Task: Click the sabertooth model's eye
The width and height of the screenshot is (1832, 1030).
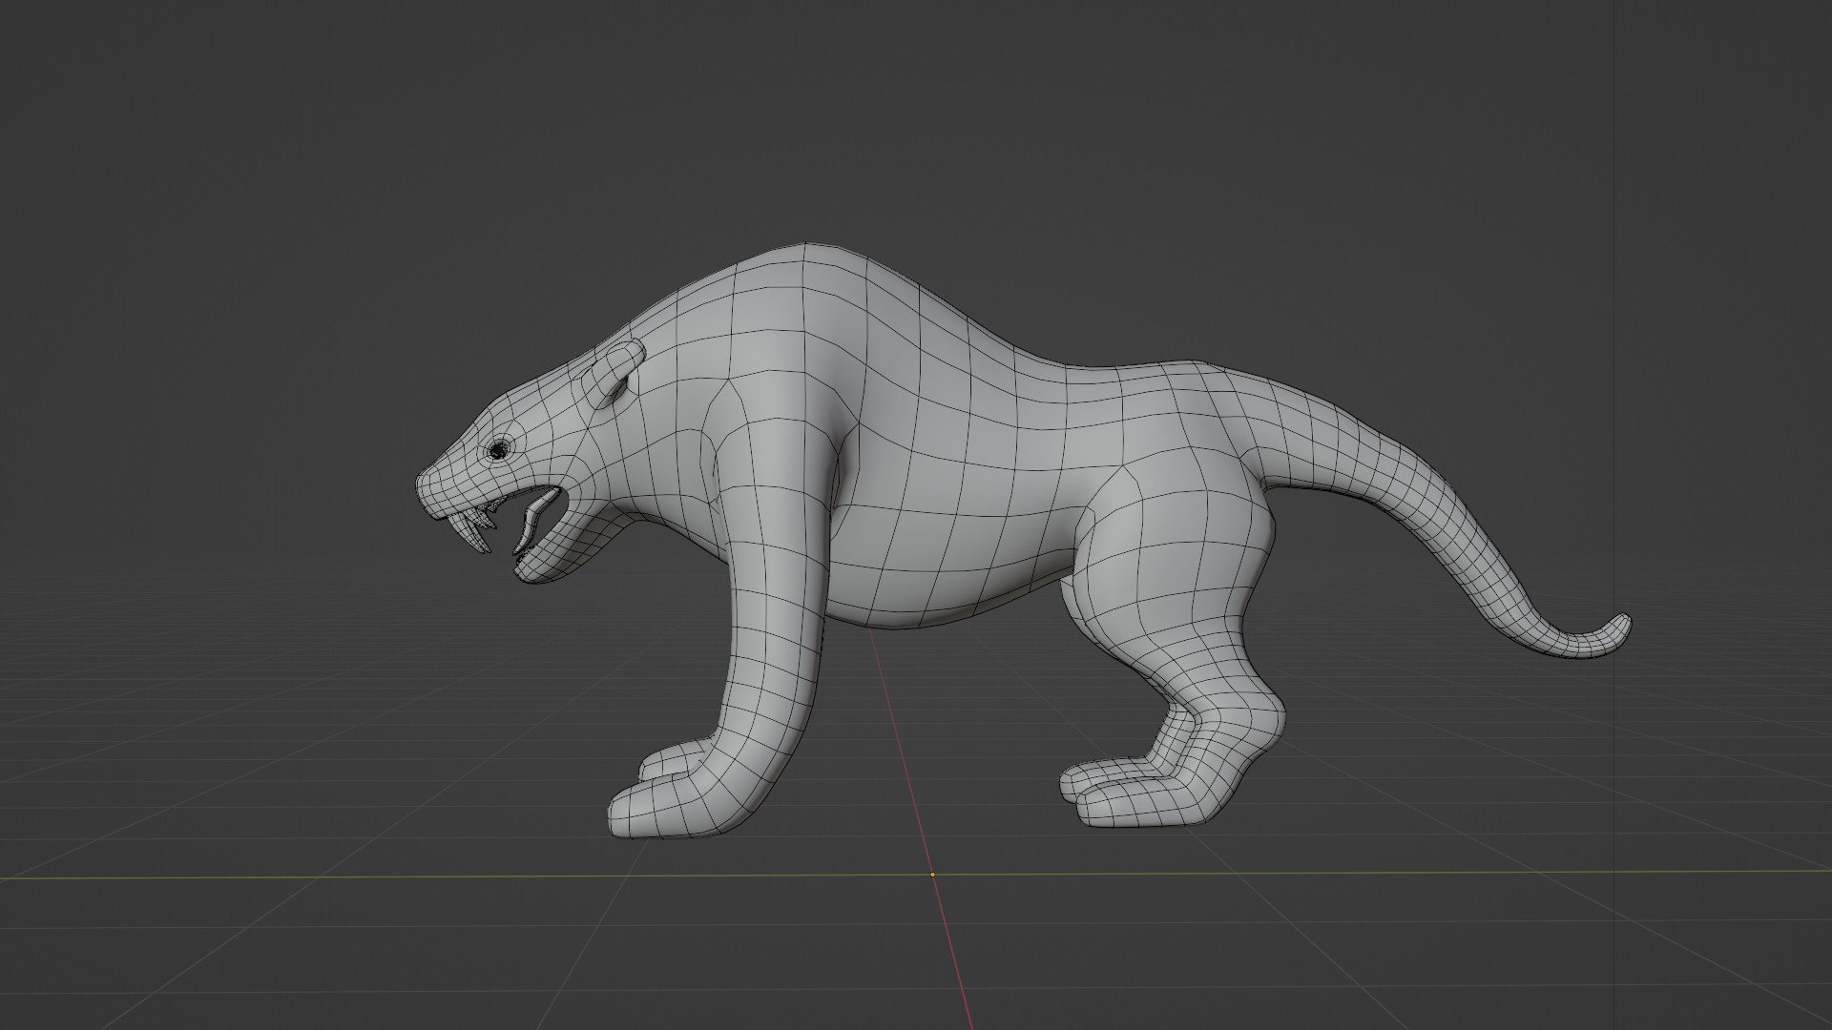Action: pyautogui.click(x=498, y=450)
